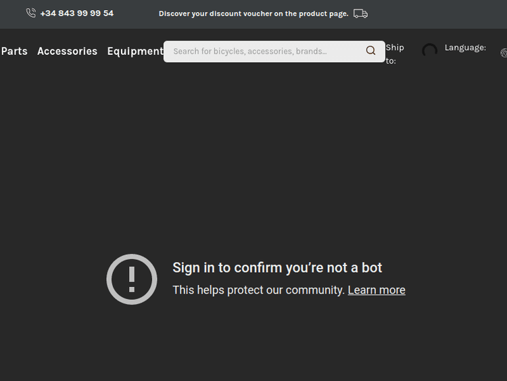Image resolution: width=507 pixels, height=381 pixels.
Task: Open the Equipment menu
Action: tap(135, 51)
